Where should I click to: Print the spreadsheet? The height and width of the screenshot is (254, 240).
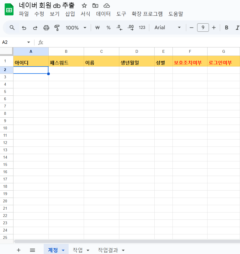pyautogui.click(x=46, y=28)
